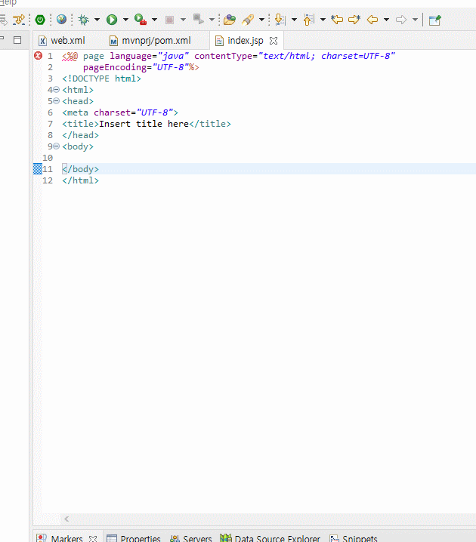Click the Properties view table icon
This screenshot has width=476, height=542.
(x=112, y=538)
